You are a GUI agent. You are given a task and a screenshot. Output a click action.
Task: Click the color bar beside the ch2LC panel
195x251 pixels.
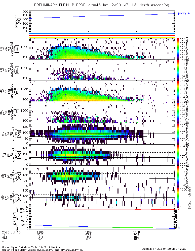click(x=178, y=176)
